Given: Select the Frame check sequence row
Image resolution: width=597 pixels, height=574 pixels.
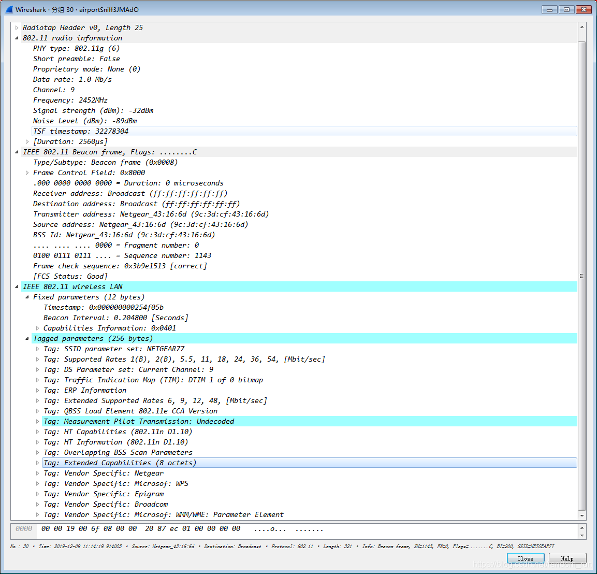Looking at the screenshot, I should (x=304, y=266).
